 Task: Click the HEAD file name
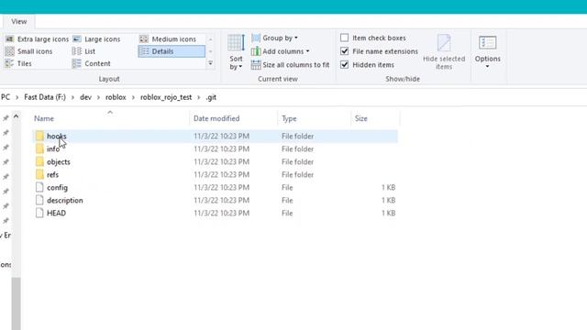(56, 214)
